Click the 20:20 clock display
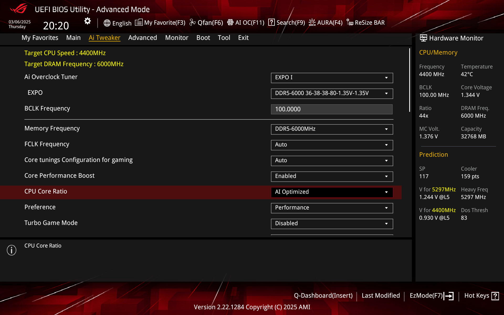Screen dimensions: 504x315 coord(56,26)
